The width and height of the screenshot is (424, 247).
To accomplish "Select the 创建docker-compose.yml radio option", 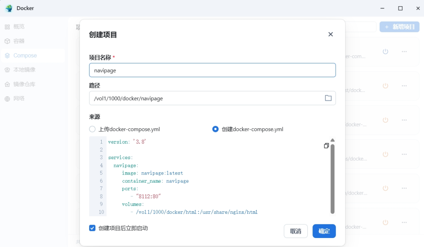I will tap(216, 129).
